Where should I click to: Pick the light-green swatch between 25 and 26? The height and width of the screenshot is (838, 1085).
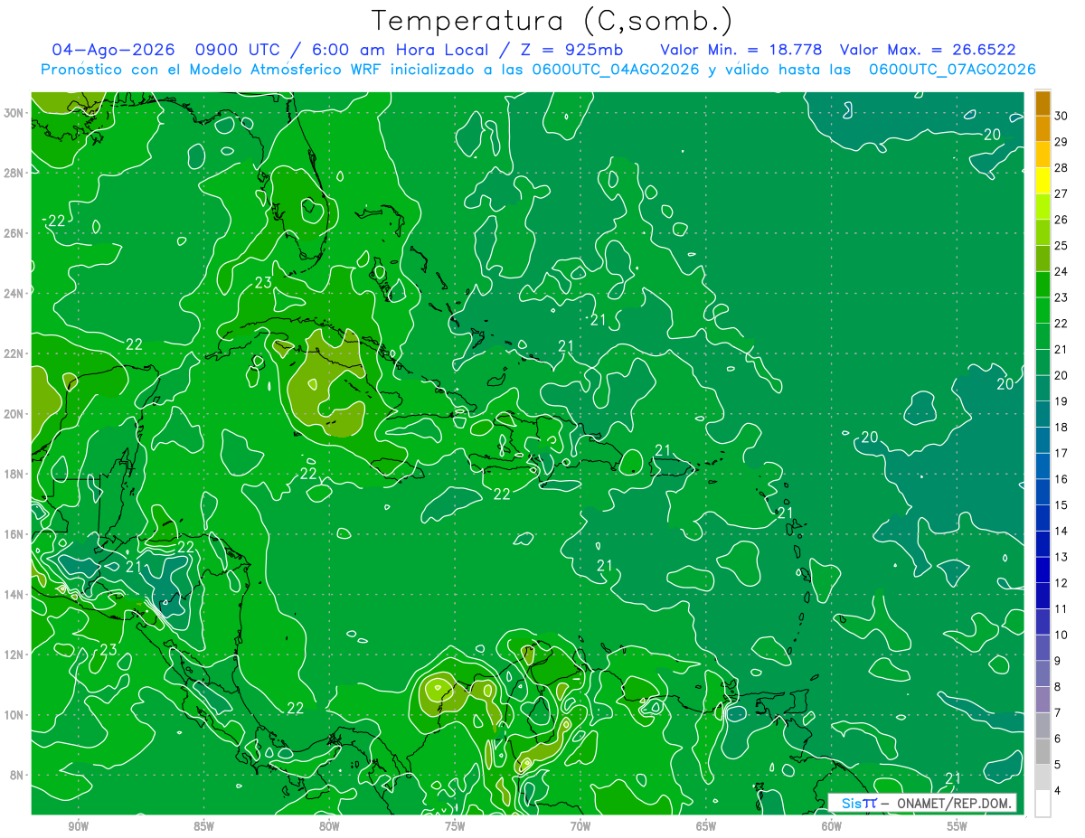[x=1043, y=232]
